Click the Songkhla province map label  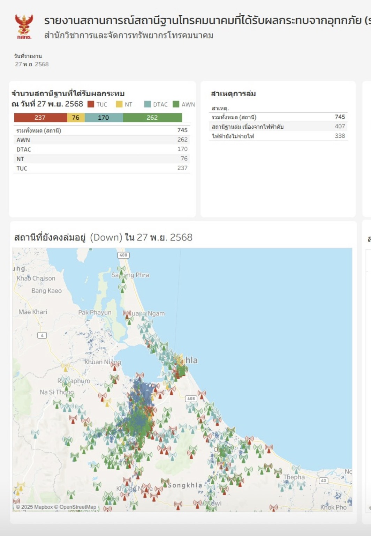pos(185,485)
